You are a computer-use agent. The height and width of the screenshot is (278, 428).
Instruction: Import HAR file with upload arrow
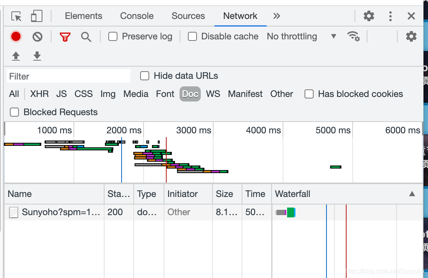16,56
